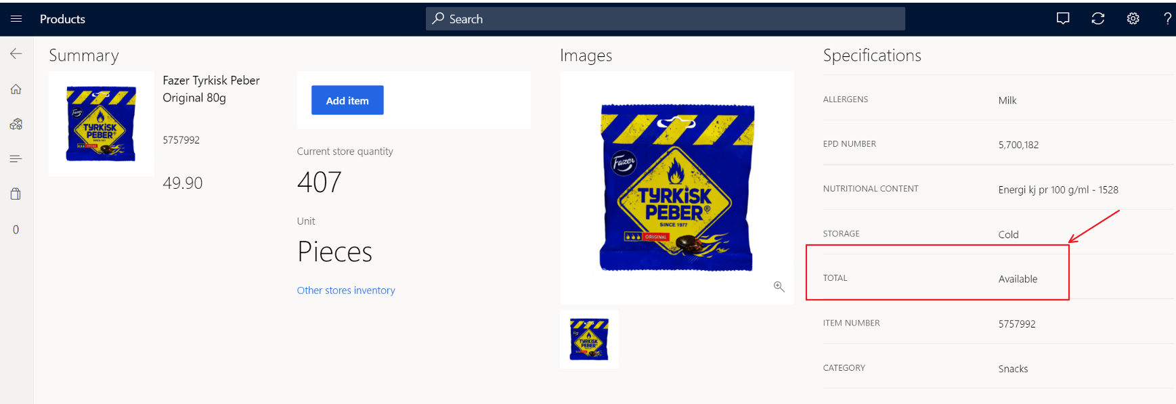Image resolution: width=1176 pixels, height=404 pixels.
Task: Open the list lines icon in sidebar
Action: 16,159
